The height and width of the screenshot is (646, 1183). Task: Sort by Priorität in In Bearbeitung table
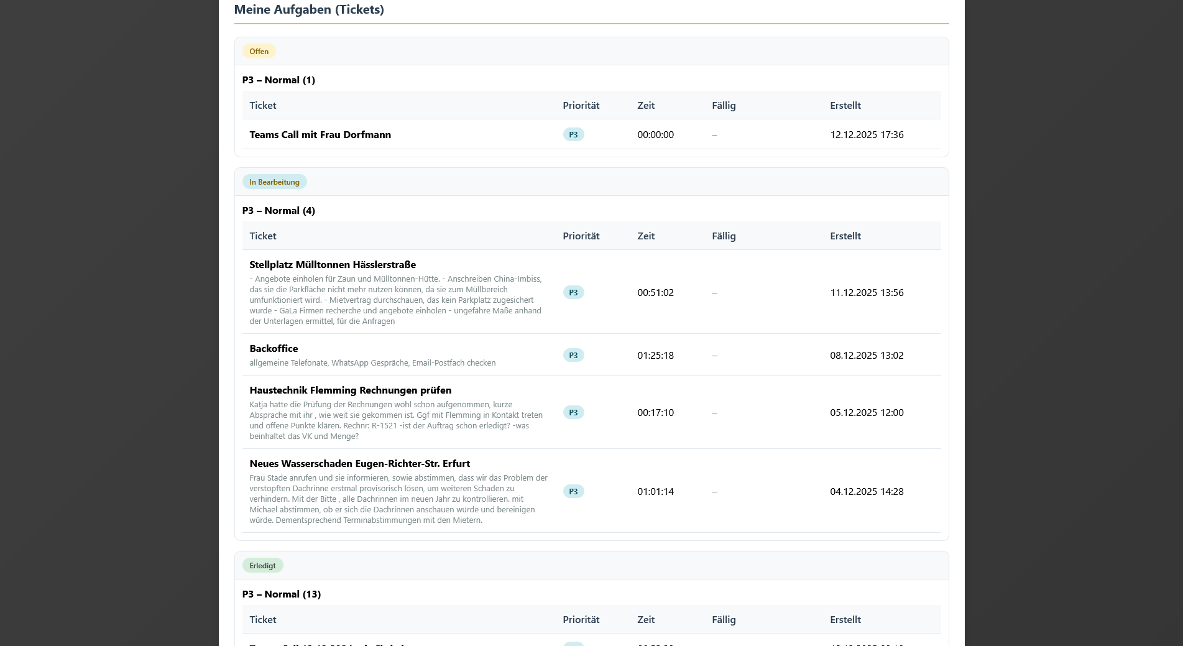[x=581, y=236]
